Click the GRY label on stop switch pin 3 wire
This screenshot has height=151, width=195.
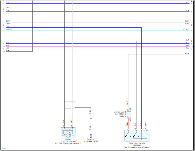(146, 124)
